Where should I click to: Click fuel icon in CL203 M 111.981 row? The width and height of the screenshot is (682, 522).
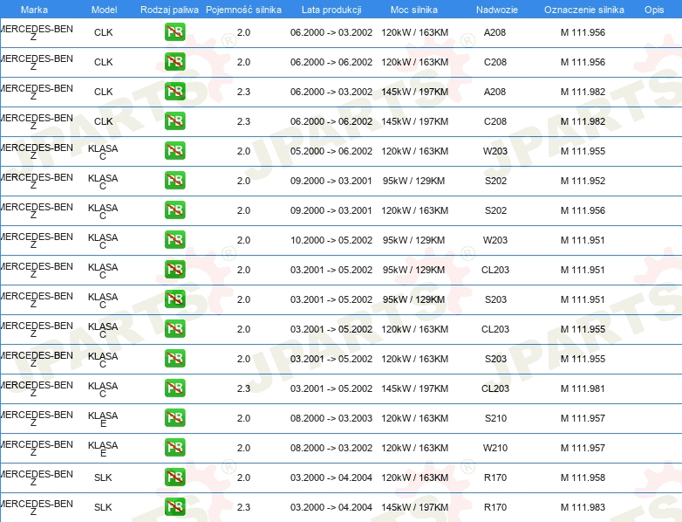tap(174, 388)
